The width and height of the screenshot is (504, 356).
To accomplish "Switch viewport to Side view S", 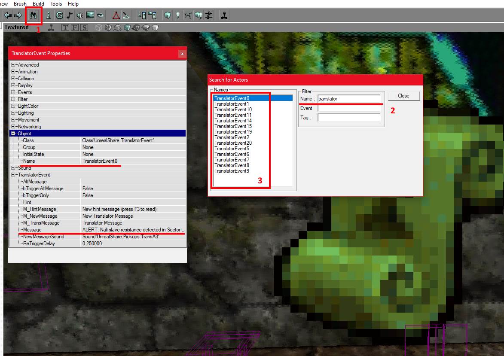I will (84, 27).
